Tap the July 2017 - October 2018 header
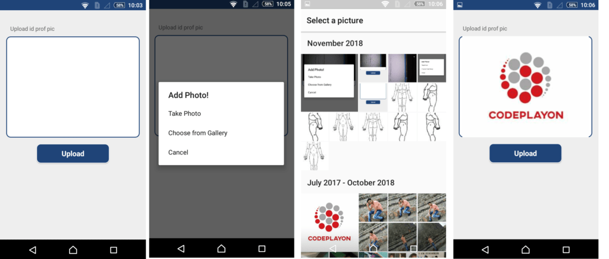609x259 pixels. pyautogui.click(x=350, y=182)
